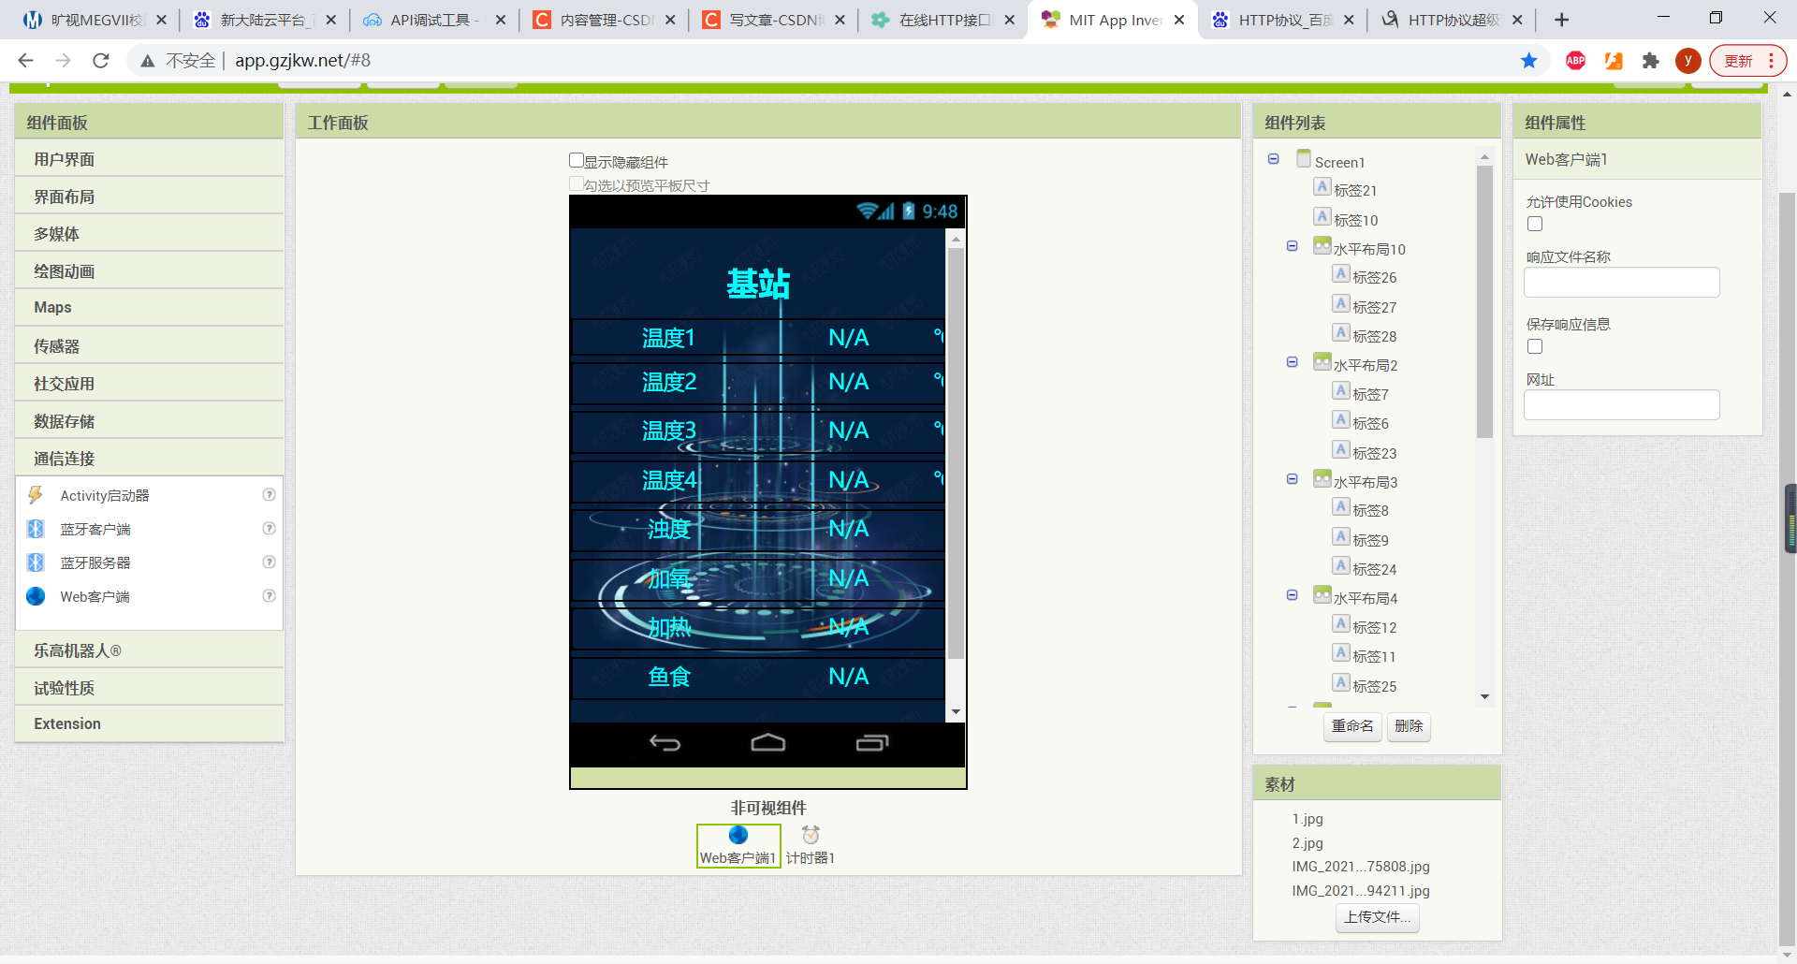Open help for 蓝牙服务器
Image resolution: width=1797 pixels, height=964 pixels.
coord(269,562)
